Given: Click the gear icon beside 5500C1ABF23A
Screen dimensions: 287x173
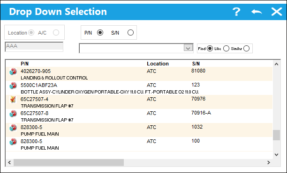Looking at the screenshot, I should [13, 86].
